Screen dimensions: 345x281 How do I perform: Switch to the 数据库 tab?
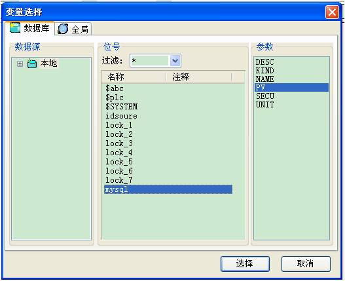29,28
